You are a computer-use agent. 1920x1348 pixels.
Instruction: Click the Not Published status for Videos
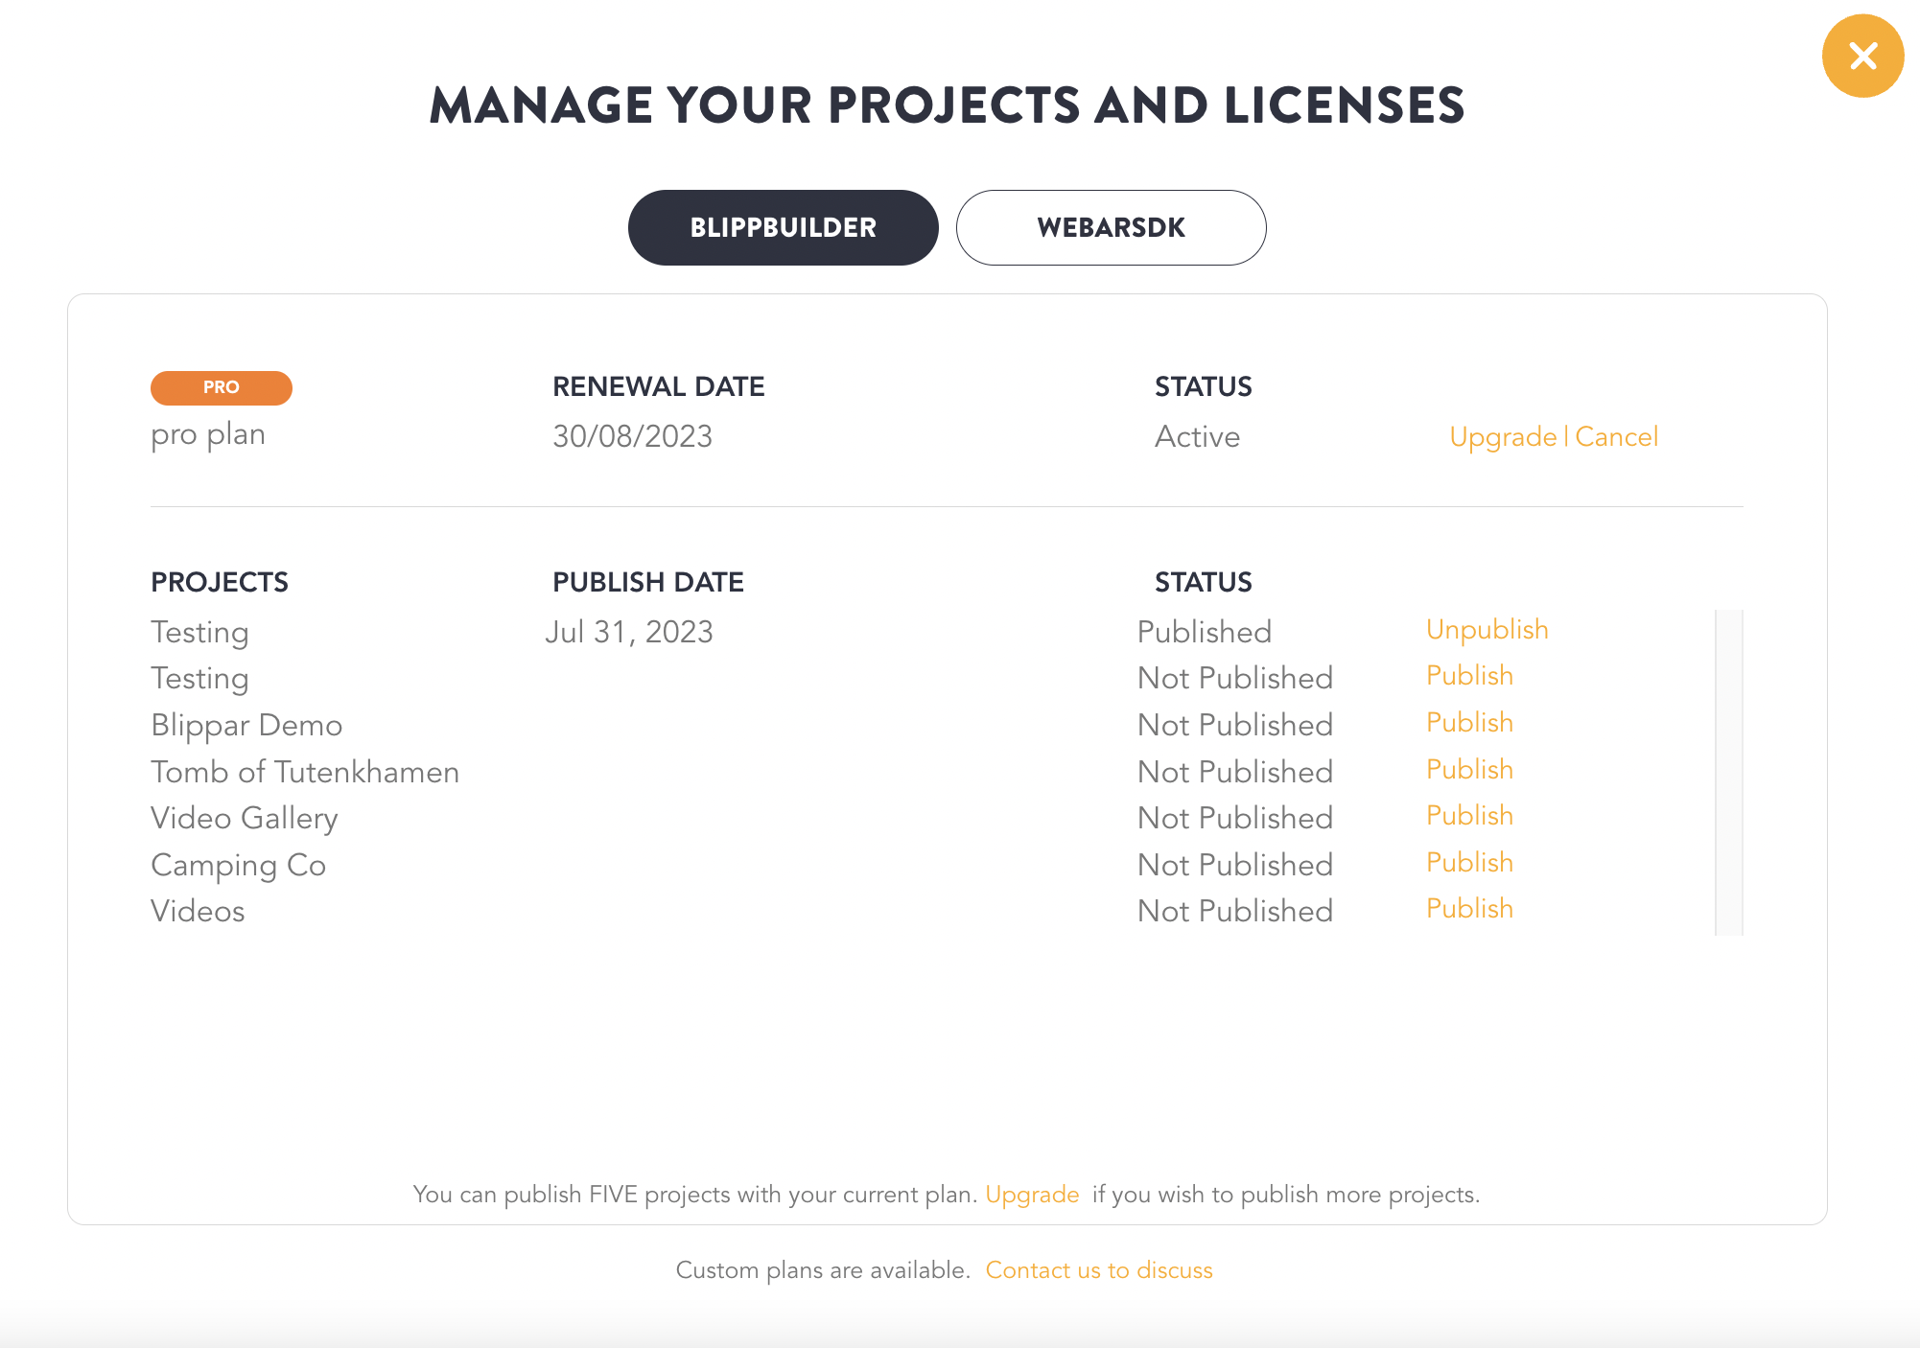[1235, 912]
